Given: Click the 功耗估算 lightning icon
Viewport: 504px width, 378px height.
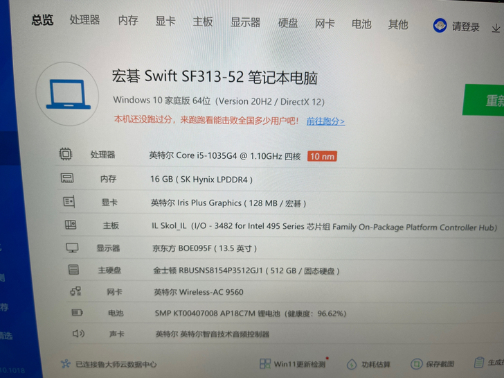Looking at the screenshot, I should (352, 365).
